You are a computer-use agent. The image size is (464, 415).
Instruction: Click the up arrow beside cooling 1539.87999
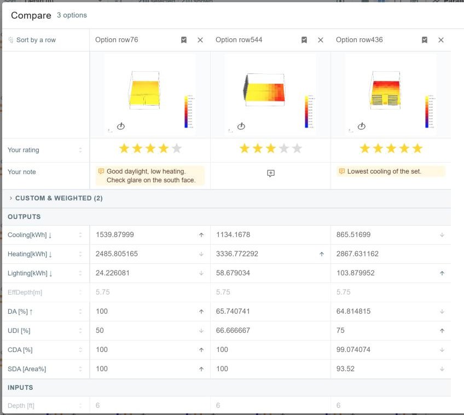pos(201,235)
